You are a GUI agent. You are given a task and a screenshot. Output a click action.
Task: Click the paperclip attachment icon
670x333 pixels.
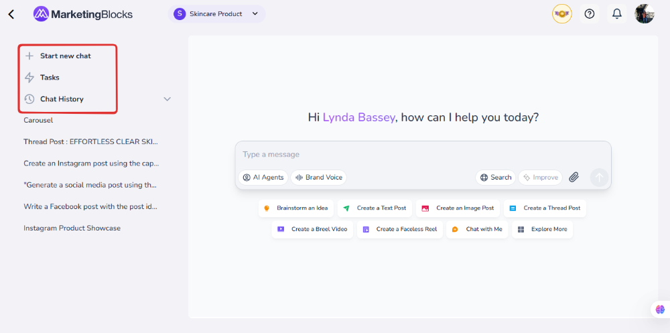[574, 178]
